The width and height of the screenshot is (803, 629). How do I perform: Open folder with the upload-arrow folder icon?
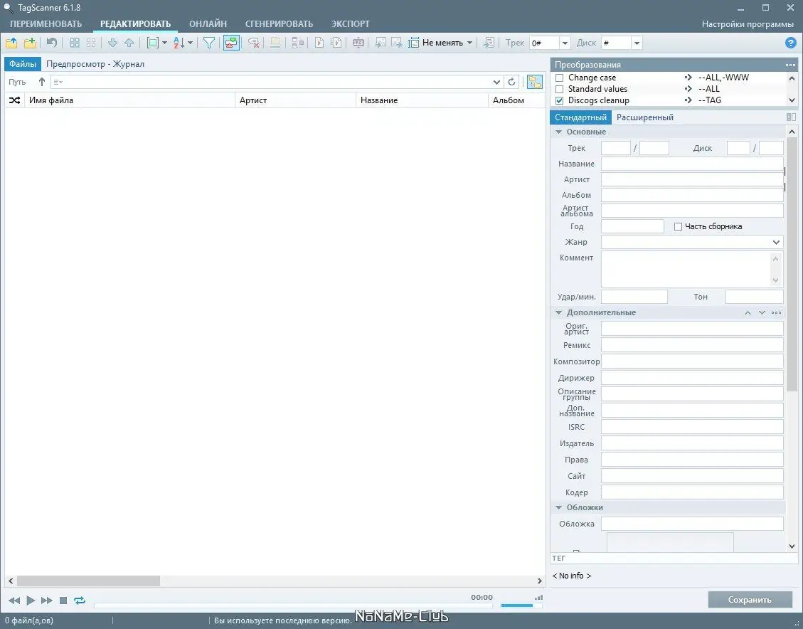point(11,43)
